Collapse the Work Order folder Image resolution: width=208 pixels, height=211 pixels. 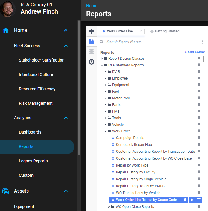click(x=105, y=131)
